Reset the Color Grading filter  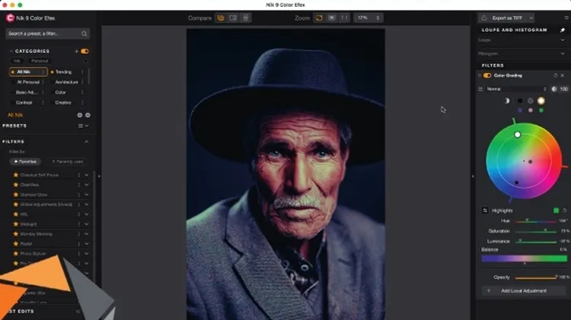(x=556, y=76)
